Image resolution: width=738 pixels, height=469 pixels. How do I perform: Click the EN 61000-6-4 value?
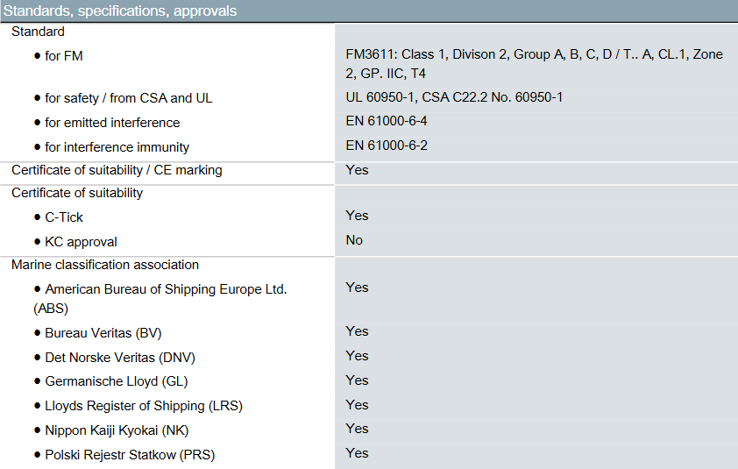tap(386, 121)
